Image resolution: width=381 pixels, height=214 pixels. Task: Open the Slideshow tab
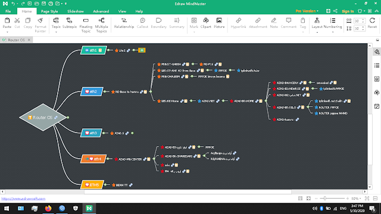tap(76, 11)
